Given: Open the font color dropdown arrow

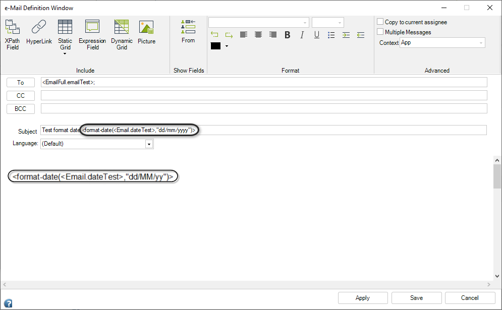Looking at the screenshot, I should click(227, 46).
